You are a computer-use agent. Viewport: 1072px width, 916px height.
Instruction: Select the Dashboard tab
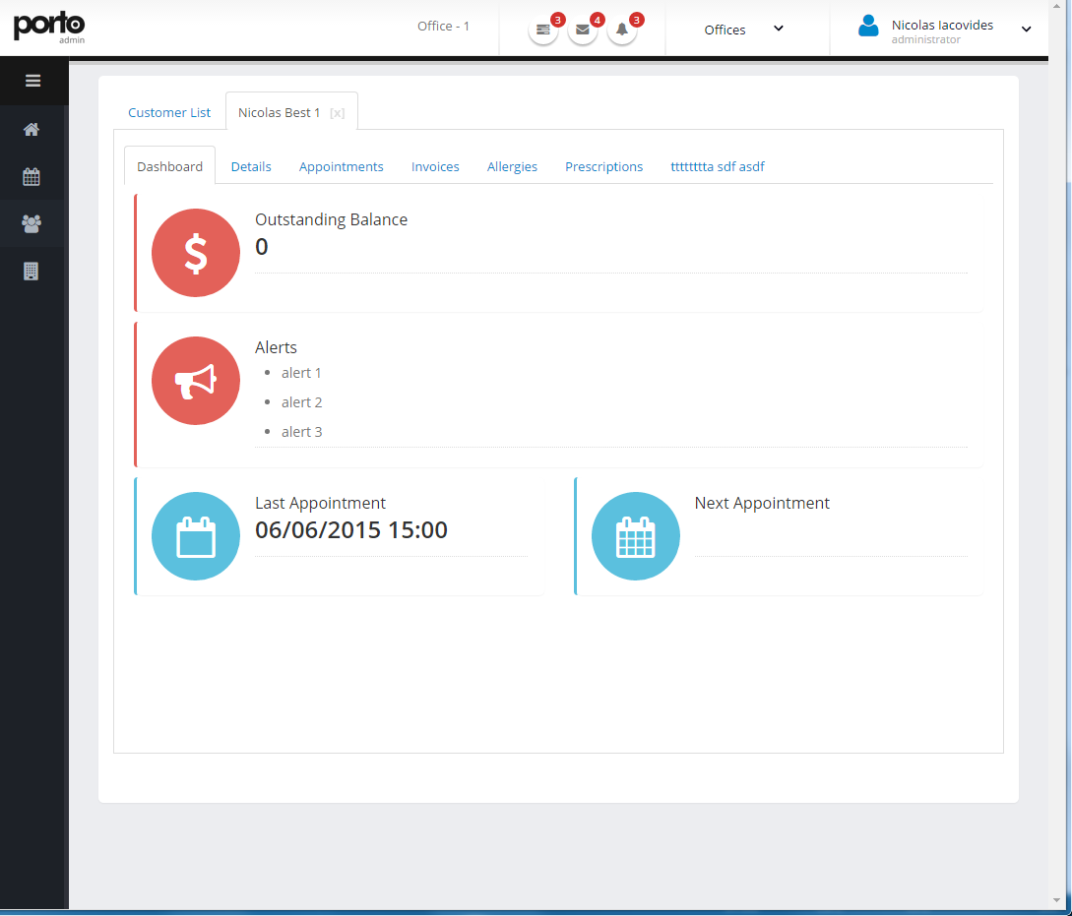(169, 166)
